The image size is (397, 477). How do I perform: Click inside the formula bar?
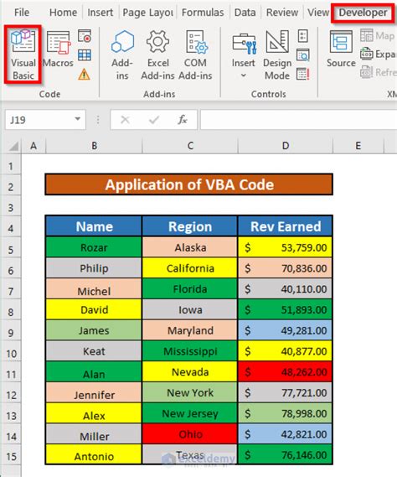coord(299,120)
